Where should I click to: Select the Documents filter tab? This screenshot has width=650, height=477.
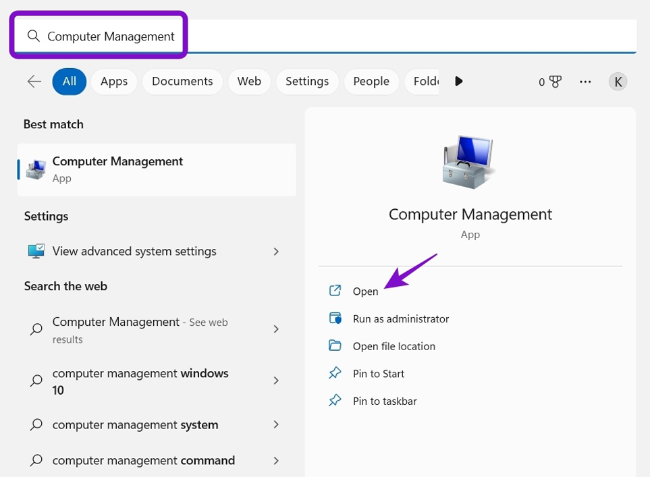click(x=182, y=82)
